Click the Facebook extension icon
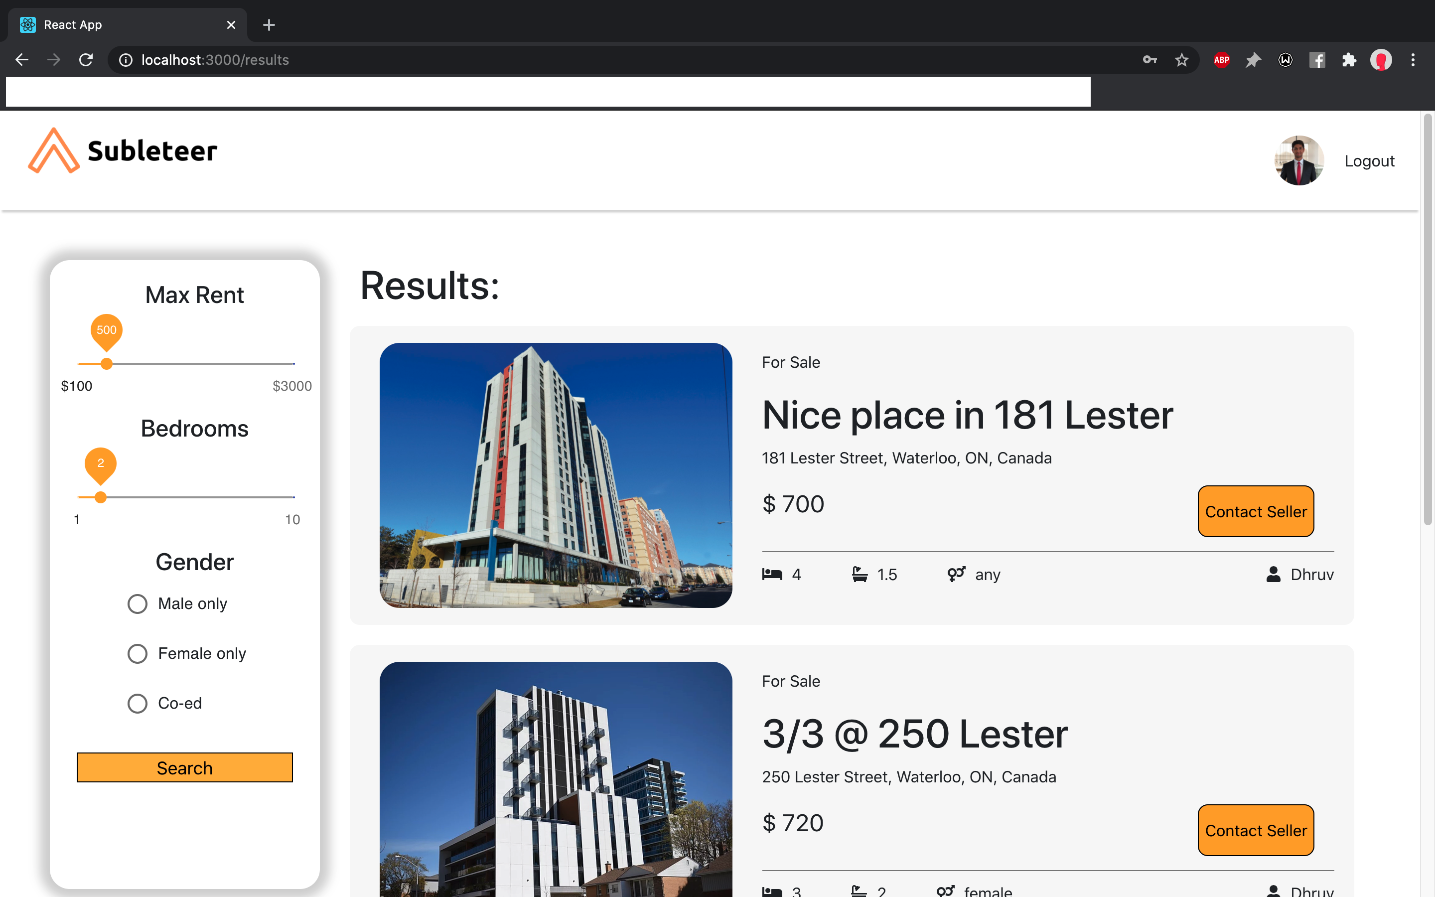Screen dimensions: 1435x897 (x=1317, y=60)
